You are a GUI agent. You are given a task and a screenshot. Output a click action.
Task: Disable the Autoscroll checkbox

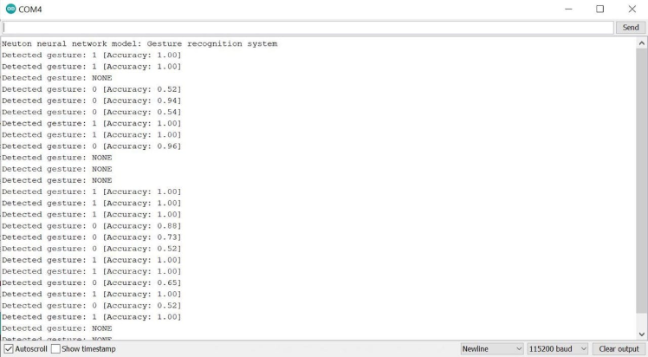tap(9, 348)
